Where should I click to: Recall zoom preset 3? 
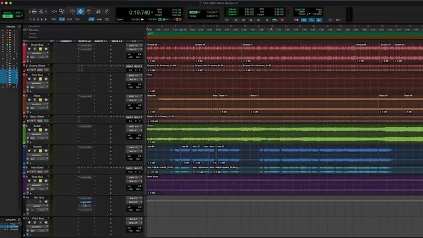[x=38, y=19]
